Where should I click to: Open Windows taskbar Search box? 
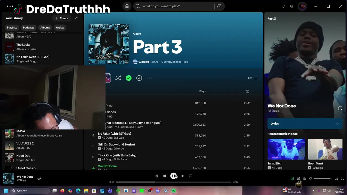click(x=30, y=191)
